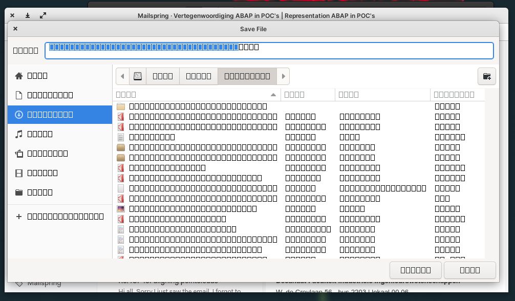Close the Mailspring window behind the dialog

pyautogui.click(x=12, y=15)
